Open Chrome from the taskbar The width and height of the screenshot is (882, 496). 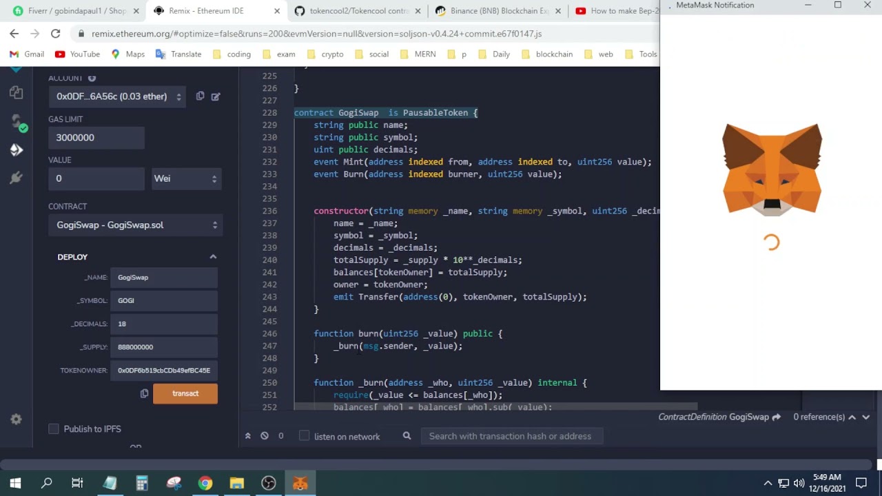[205, 483]
